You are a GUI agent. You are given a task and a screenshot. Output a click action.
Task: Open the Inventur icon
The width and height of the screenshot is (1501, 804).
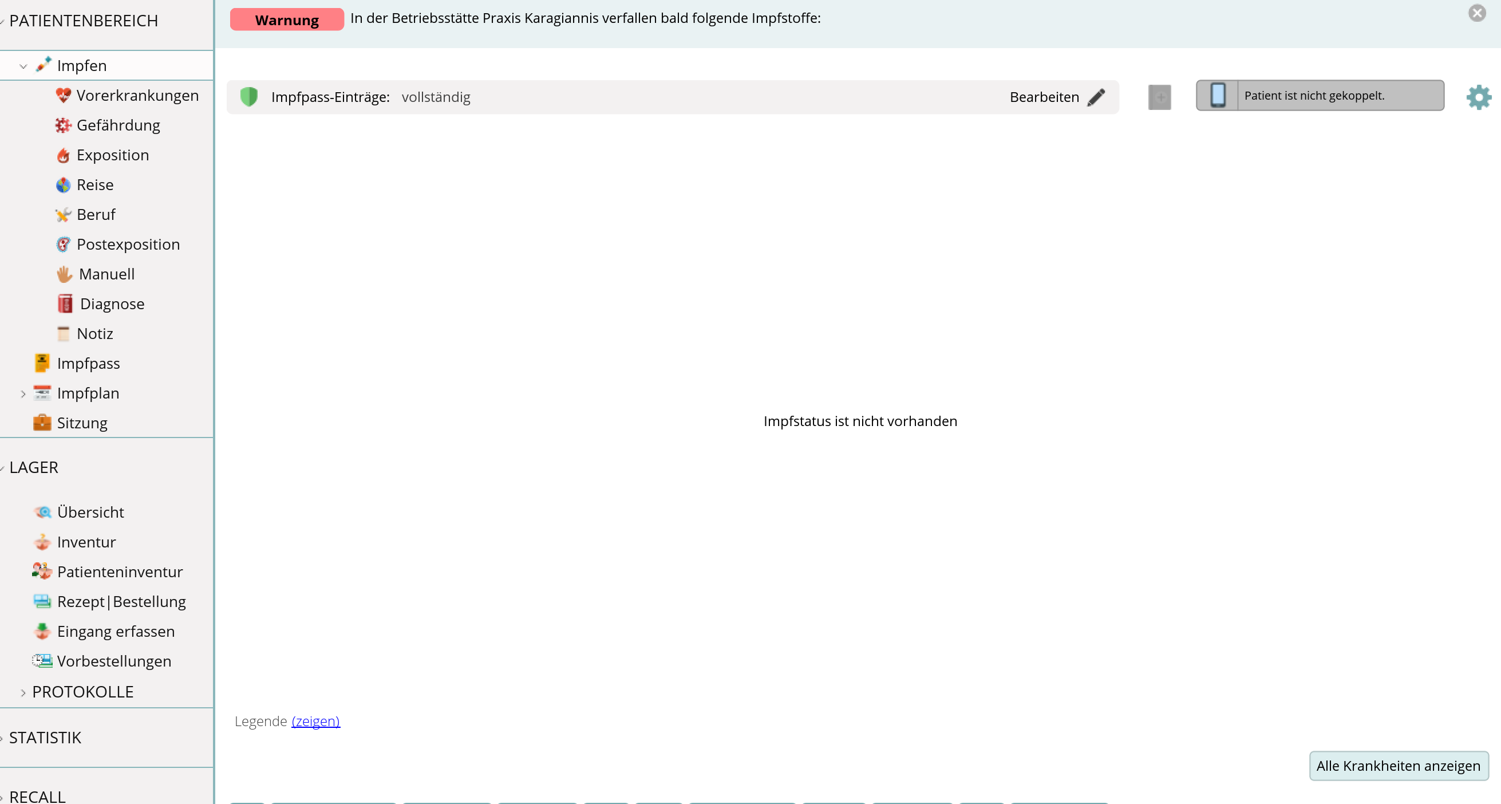(x=42, y=542)
